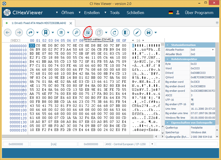Image resolution: width=221 pixels, height=160 pixels.
Task: Click Schließen in the top bar
Action: pyautogui.click(x=135, y=13)
